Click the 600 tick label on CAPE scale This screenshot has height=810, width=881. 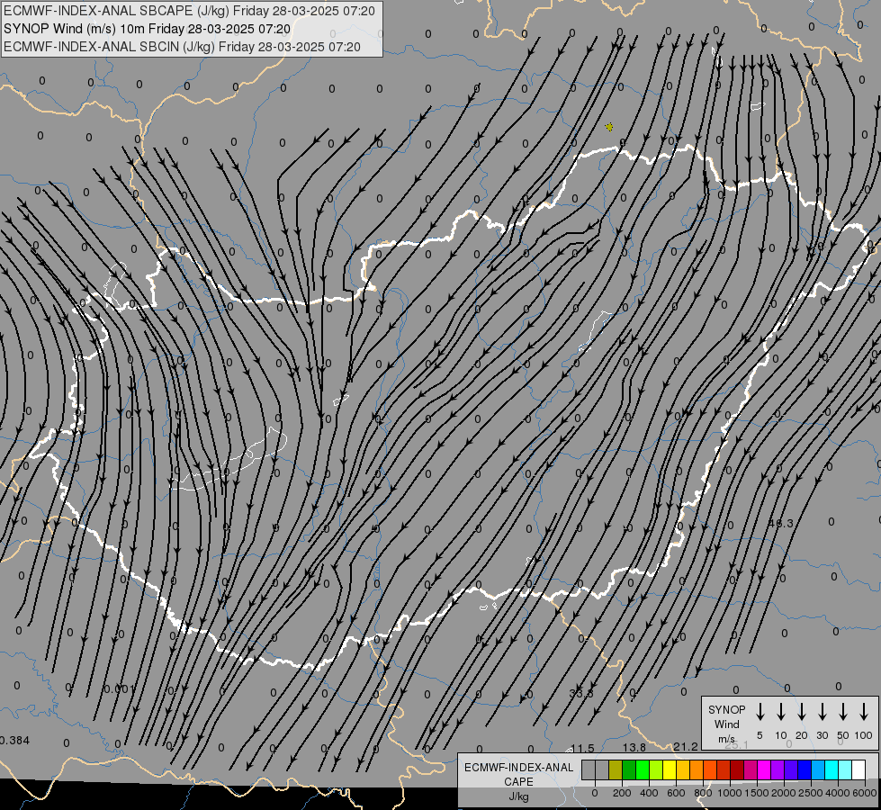[676, 793]
